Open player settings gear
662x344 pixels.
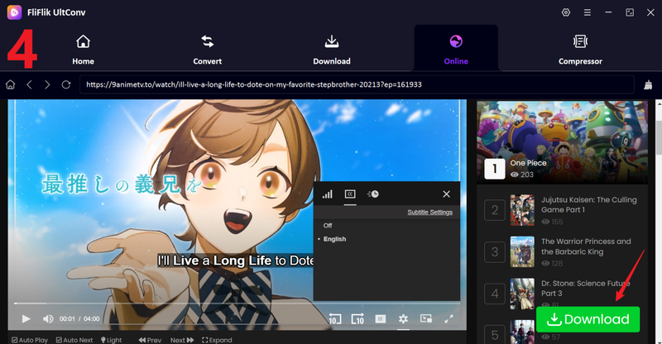(x=403, y=319)
